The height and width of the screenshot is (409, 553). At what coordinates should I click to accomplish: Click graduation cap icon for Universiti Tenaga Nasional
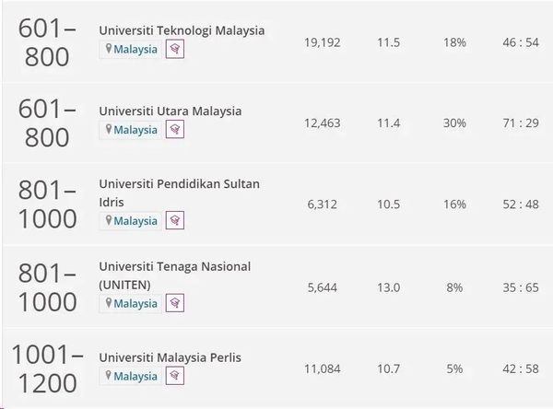(x=174, y=303)
